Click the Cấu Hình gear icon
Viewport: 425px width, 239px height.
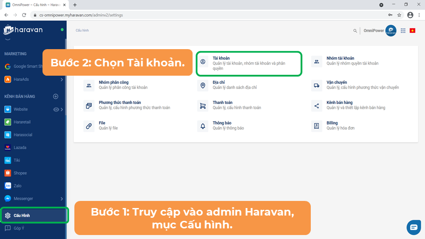[x=8, y=216]
